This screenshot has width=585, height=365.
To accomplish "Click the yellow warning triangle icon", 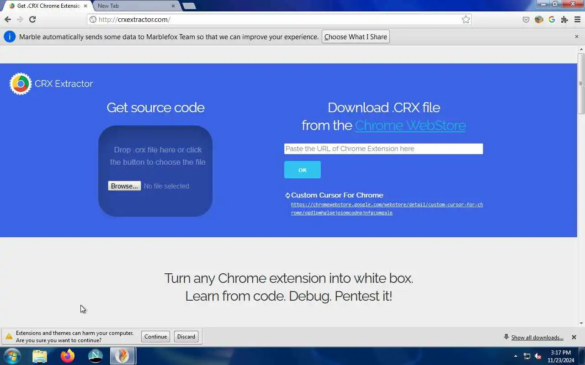I will 9,337.
